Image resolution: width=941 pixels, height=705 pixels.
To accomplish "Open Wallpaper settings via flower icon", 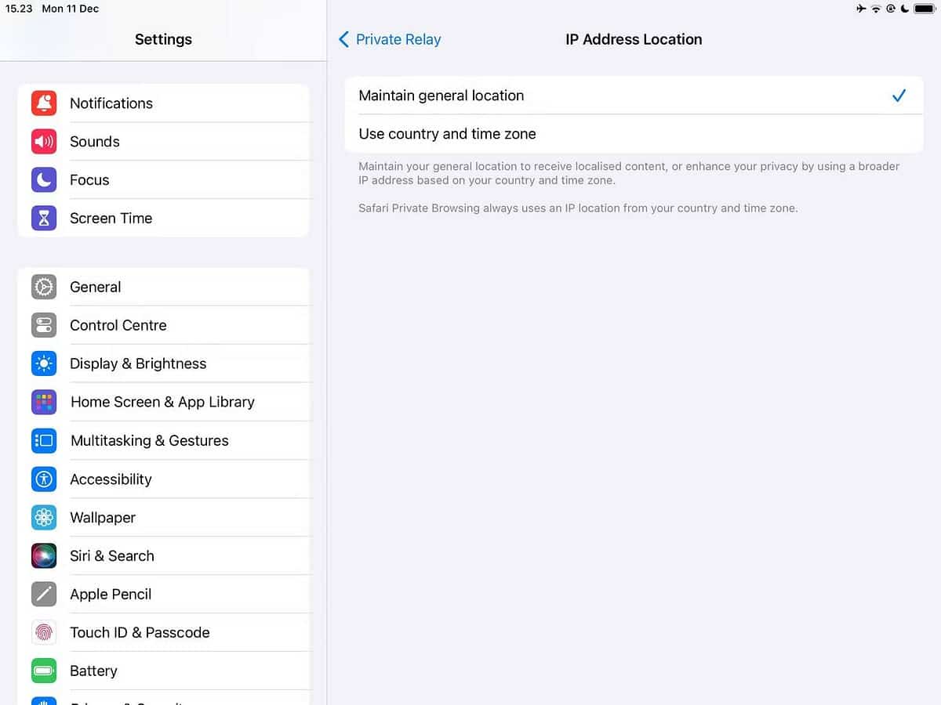I will [43, 517].
